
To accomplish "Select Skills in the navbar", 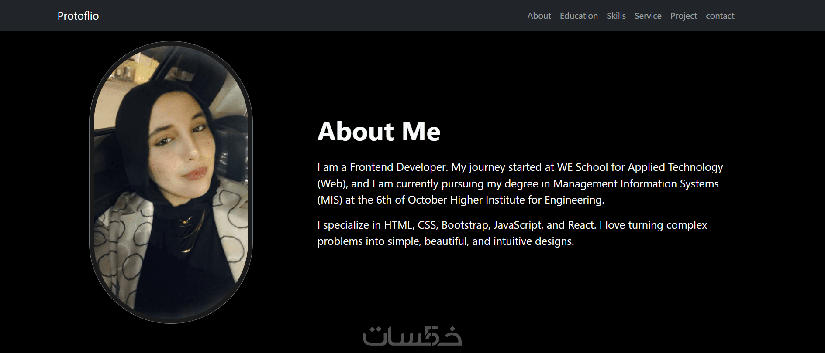I will click(x=616, y=16).
